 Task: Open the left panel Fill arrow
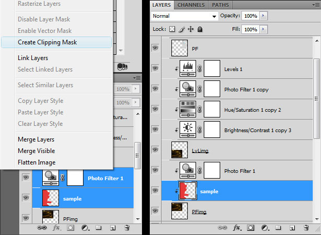(x=136, y=102)
